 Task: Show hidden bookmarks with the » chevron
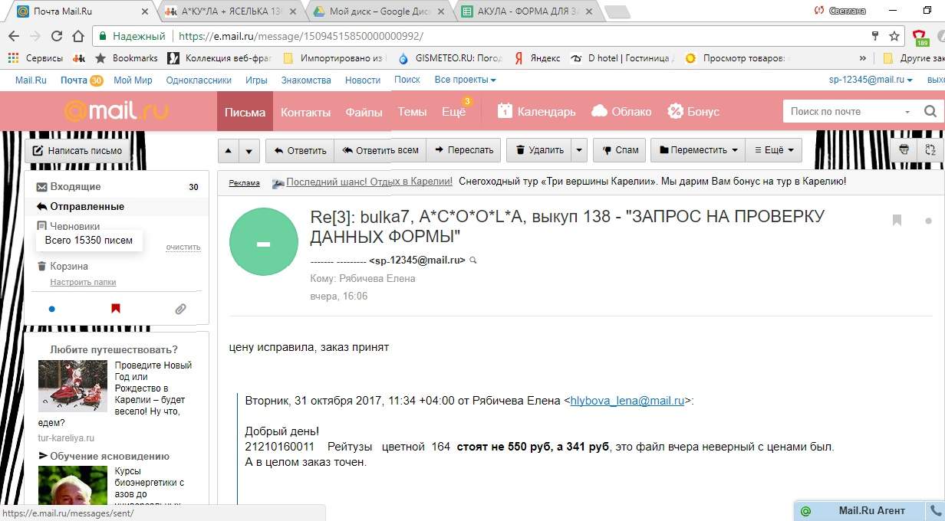(x=862, y=58)
